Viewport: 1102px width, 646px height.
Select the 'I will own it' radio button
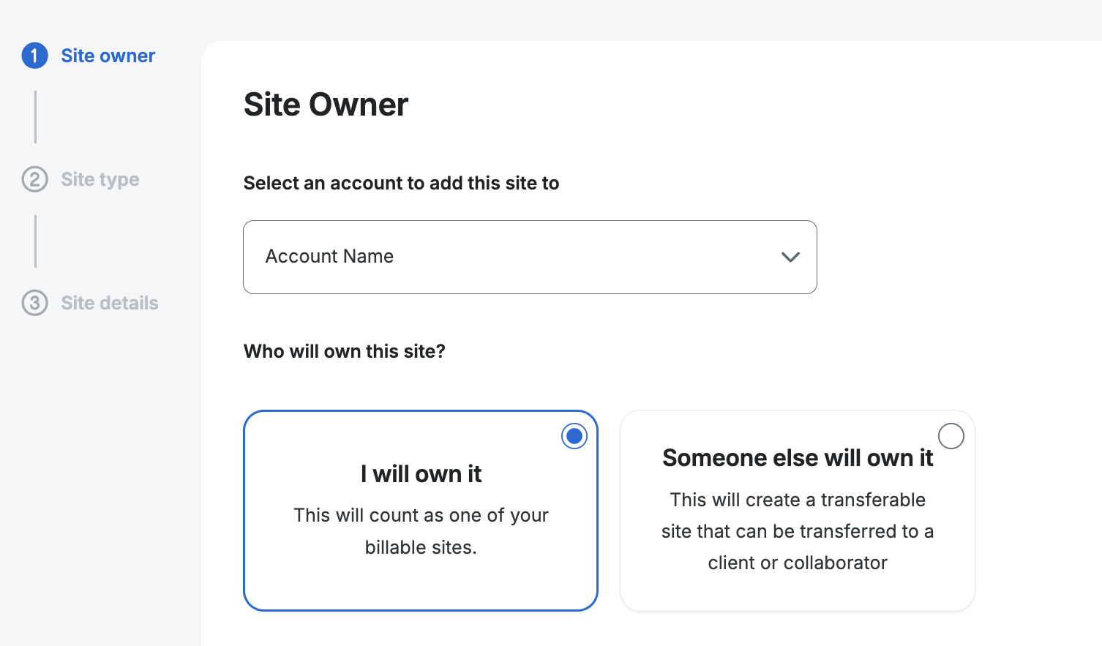574,435
